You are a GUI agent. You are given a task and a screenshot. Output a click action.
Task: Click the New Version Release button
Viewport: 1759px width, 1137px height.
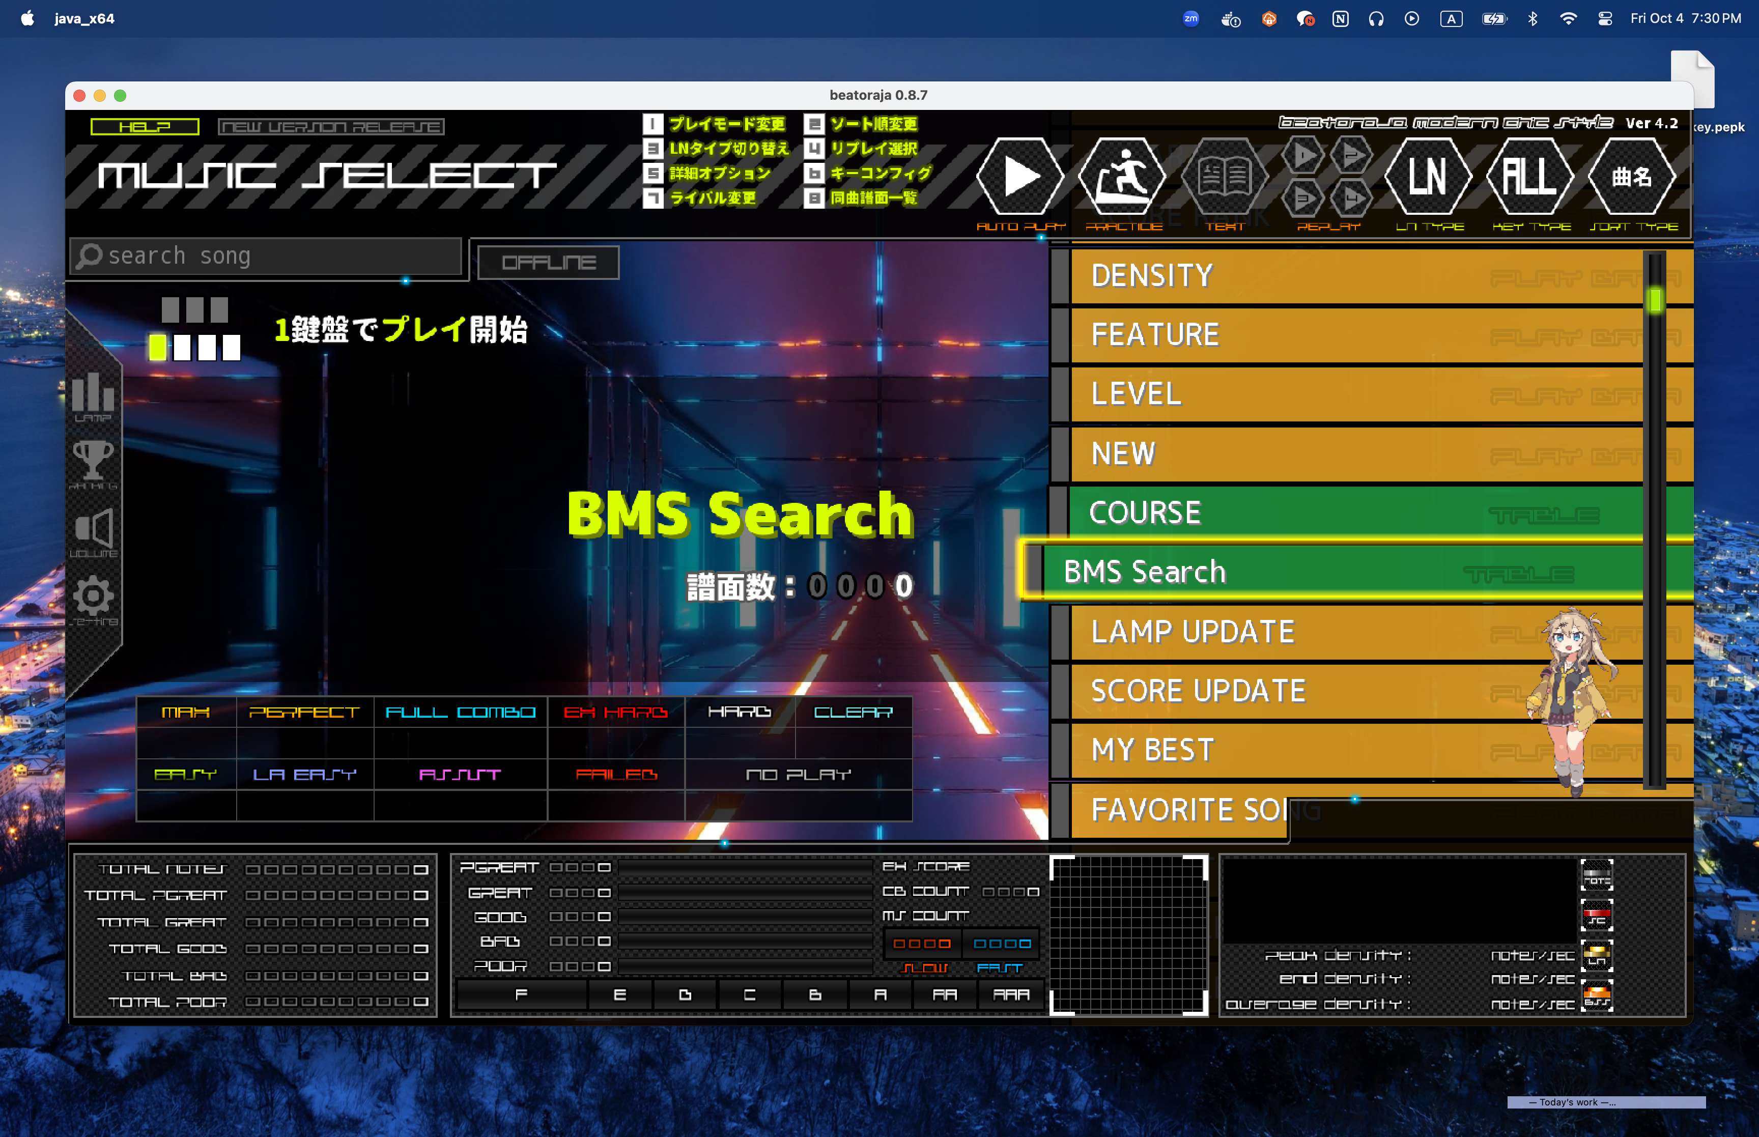pos(331,127)
